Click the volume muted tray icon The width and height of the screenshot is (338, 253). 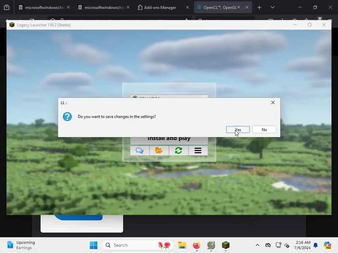click(287, 245)
